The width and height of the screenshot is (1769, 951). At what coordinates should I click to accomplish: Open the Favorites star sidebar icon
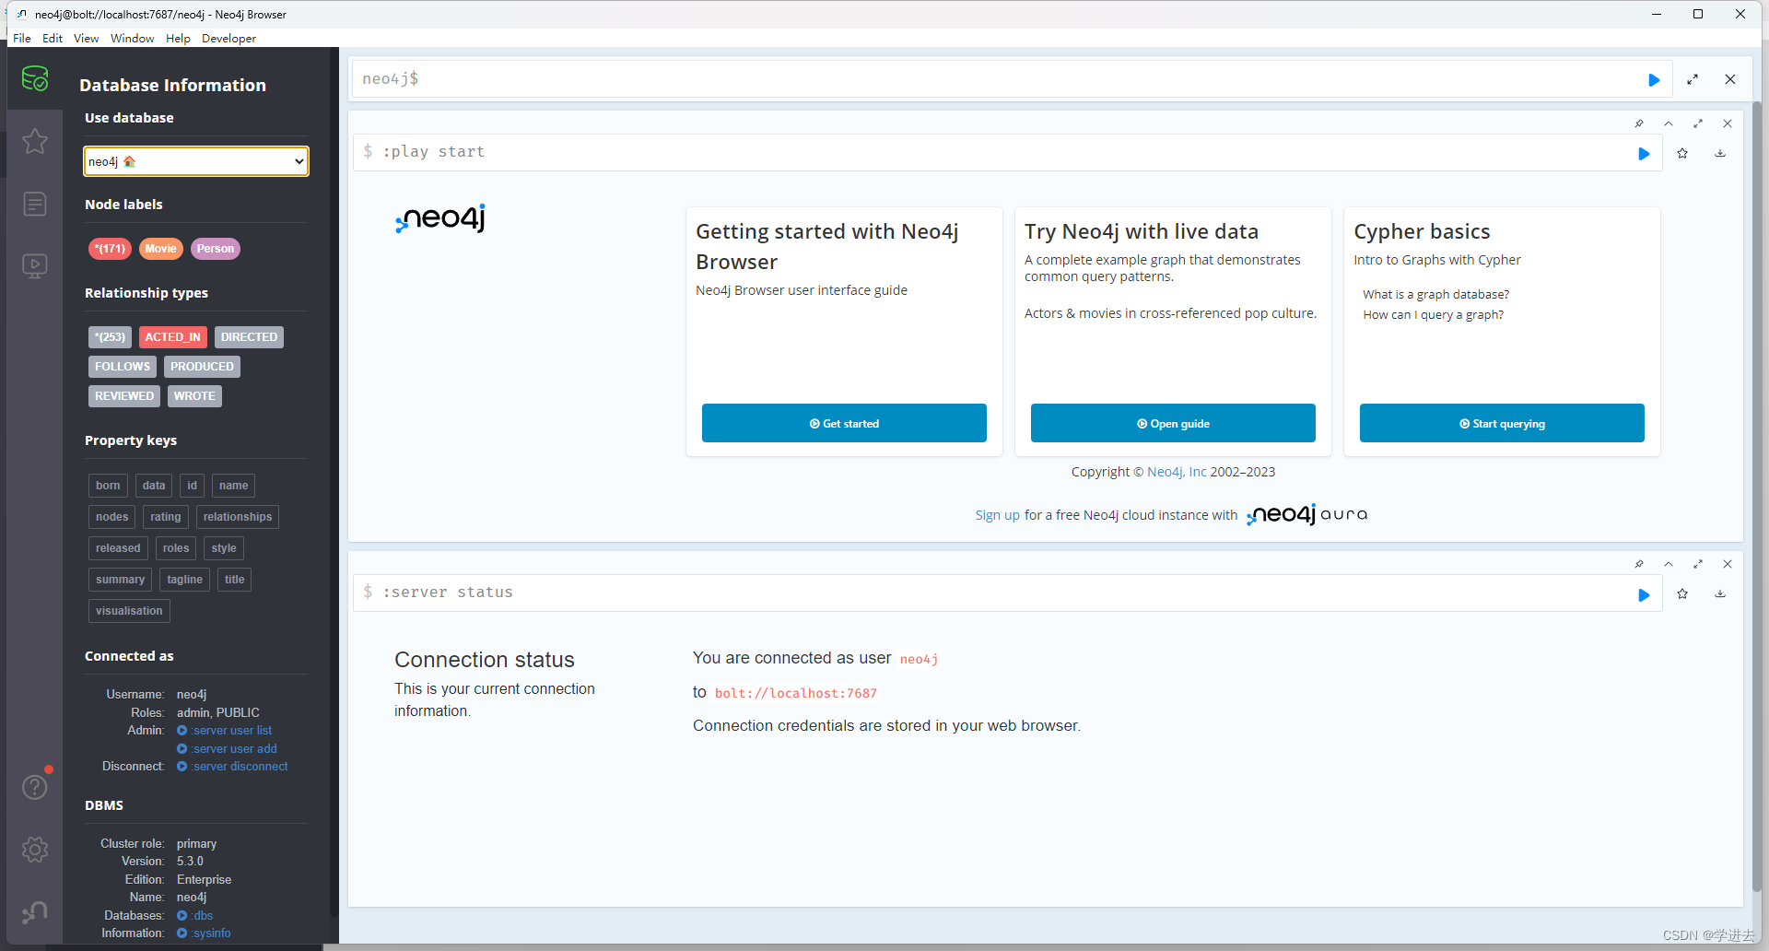click(x=35, y=141)
